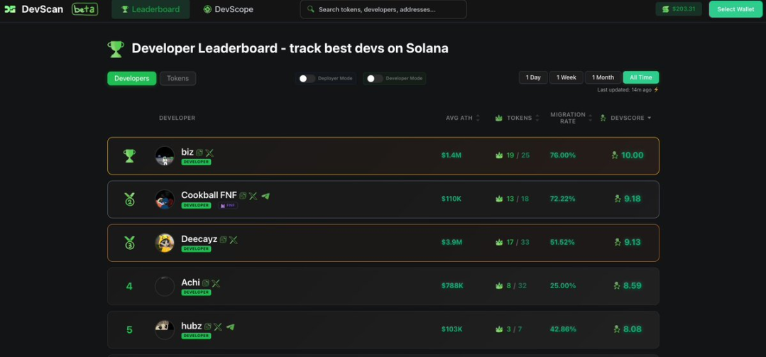Select the 1 Week time range

[x=566, y=77]
